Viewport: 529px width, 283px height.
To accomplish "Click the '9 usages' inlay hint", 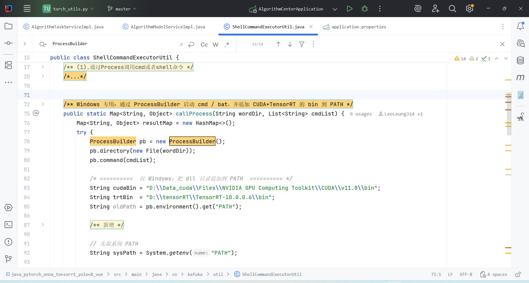I will 361,114.
